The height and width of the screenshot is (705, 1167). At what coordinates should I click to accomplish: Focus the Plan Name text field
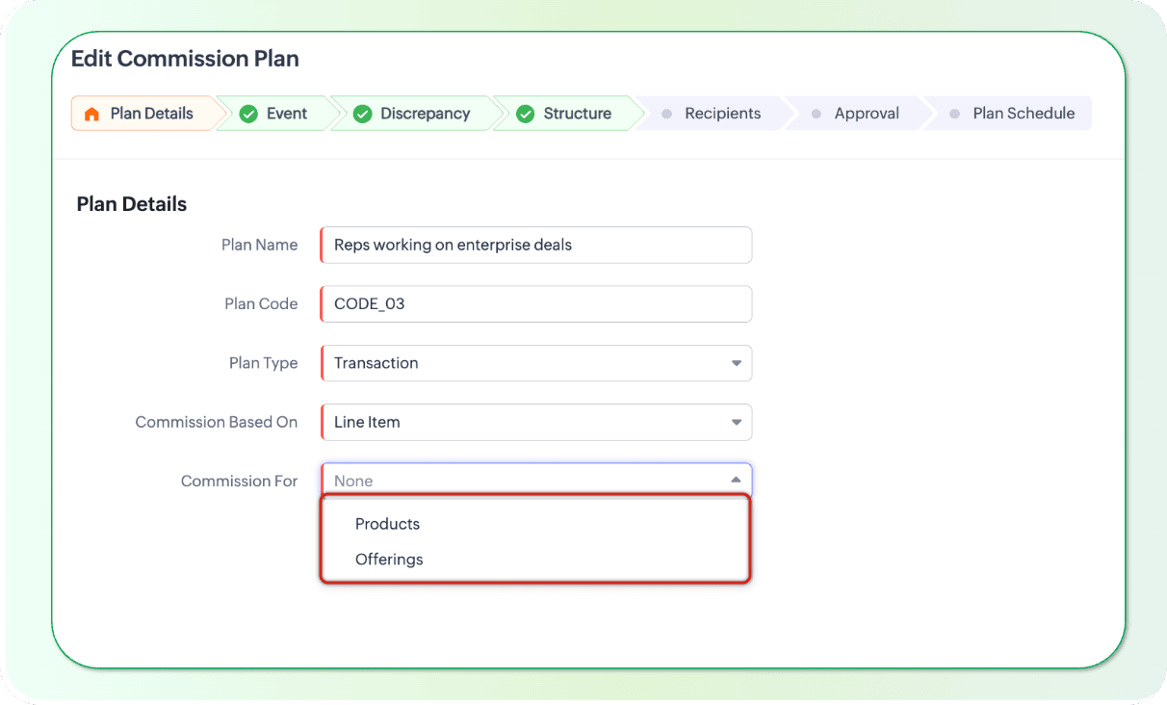pos(535,245)
